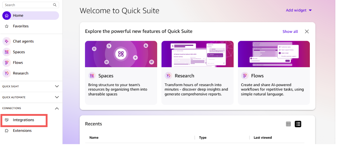
Task: Click the Flows icon in sidebar
Action: click(x=7, y=63)
